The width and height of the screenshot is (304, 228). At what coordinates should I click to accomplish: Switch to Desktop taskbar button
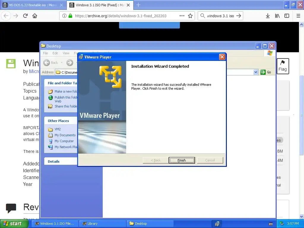[x=150, y=224]
